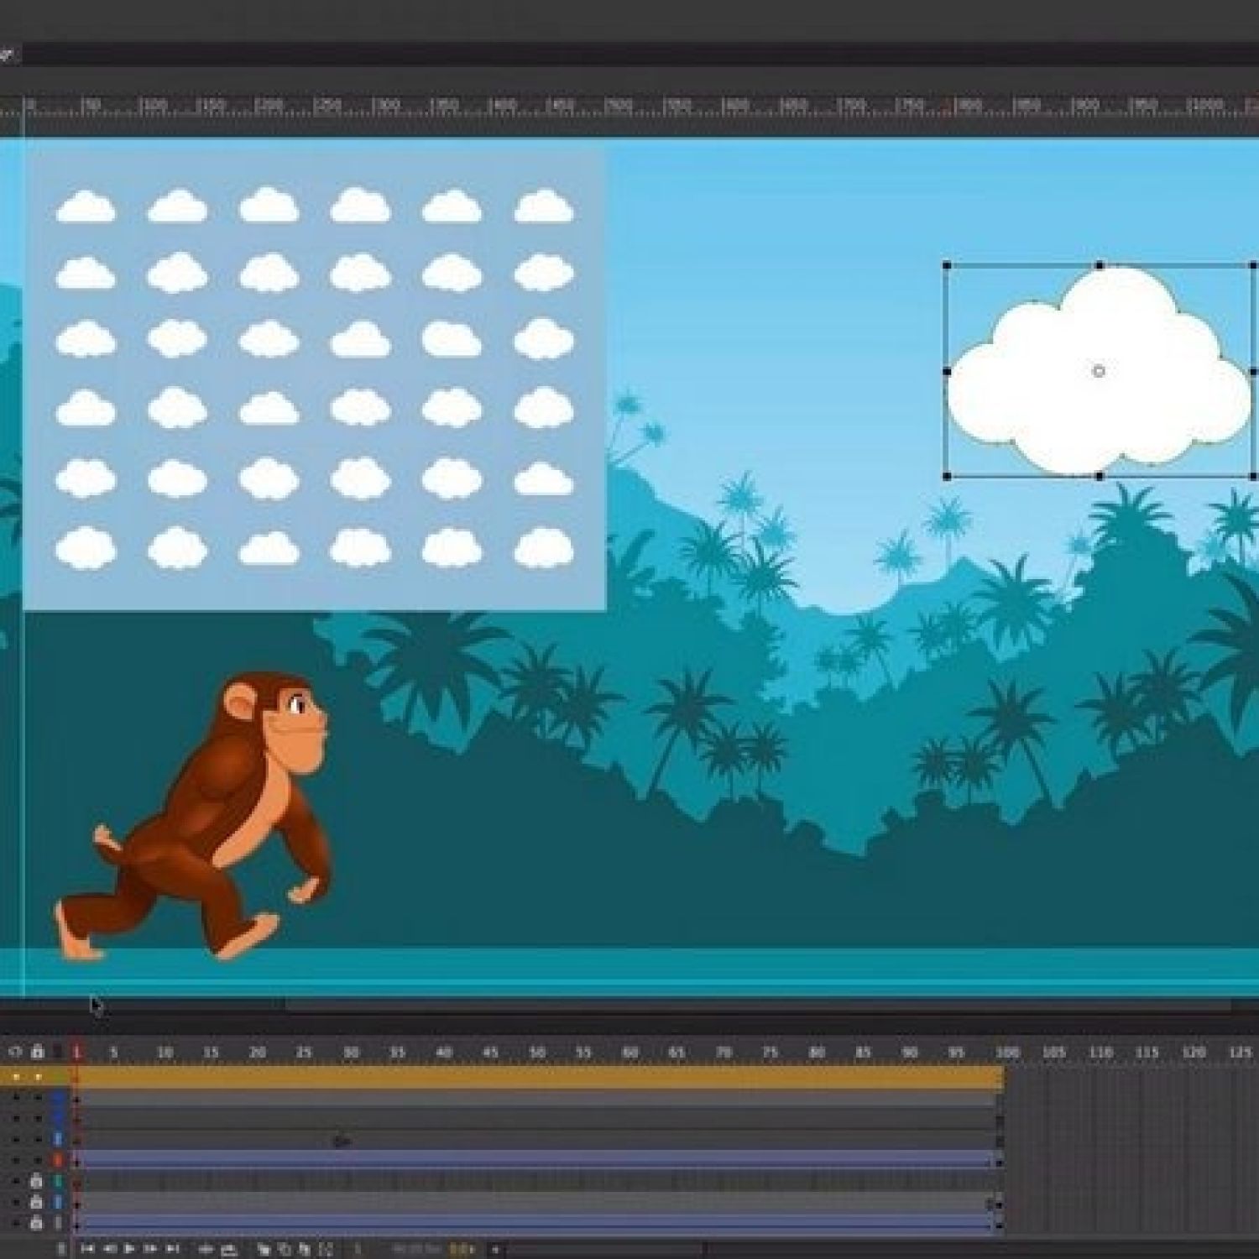The width and height of the screenshot is (1259, 1259).
Task: Click frame 100 on timeline ruler
Action: [x=1006, y=1052]
